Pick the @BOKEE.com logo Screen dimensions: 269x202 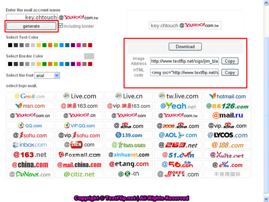point(178,174)
